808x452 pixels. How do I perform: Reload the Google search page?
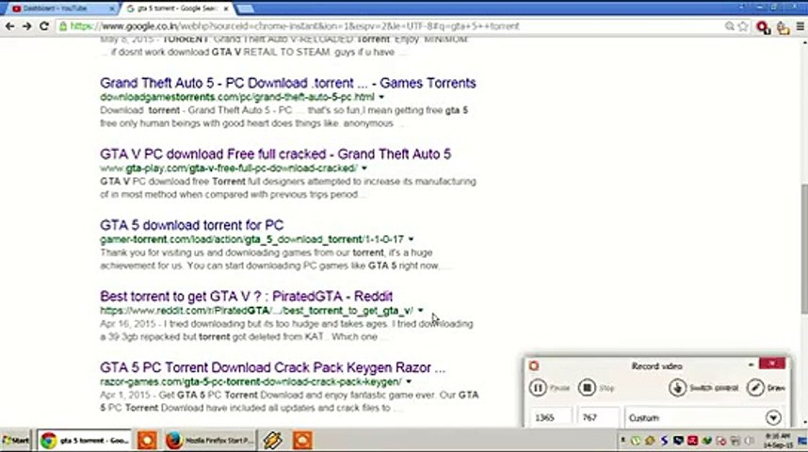point(44,26)
